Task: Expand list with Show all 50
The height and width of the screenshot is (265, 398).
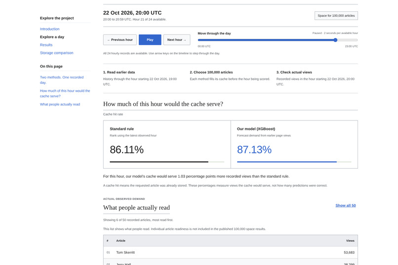Action: [x=346, y=205]
